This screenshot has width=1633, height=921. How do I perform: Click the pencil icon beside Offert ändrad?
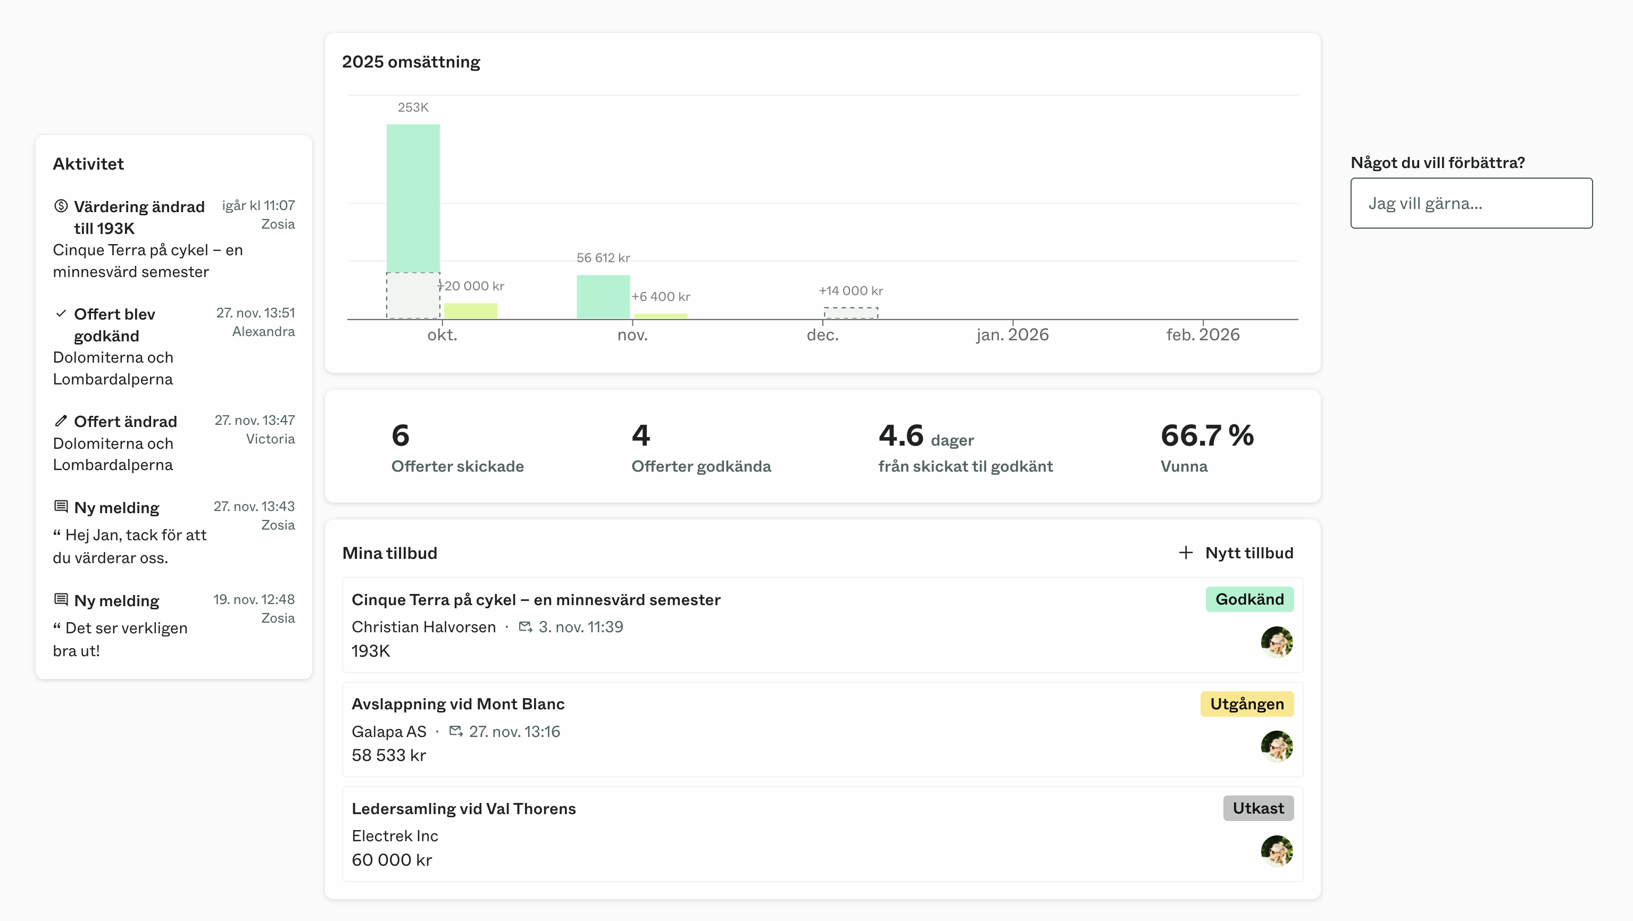pyautogui.click(x=61, y=421)
